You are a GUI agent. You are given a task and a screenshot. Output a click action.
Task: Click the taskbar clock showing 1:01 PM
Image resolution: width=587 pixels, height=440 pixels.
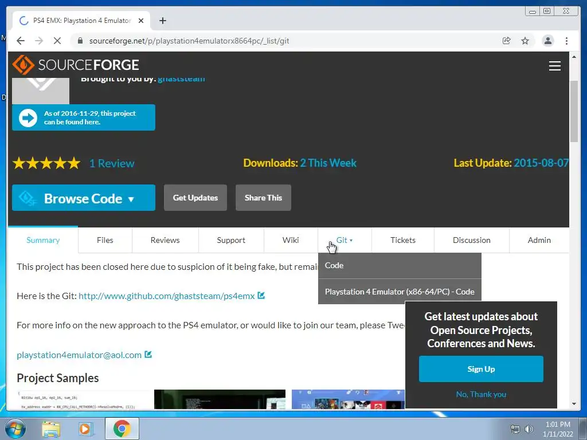tap(558, 429)
